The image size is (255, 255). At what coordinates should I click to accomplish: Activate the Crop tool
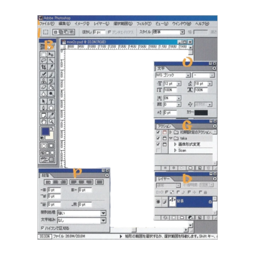click(43, 67)
